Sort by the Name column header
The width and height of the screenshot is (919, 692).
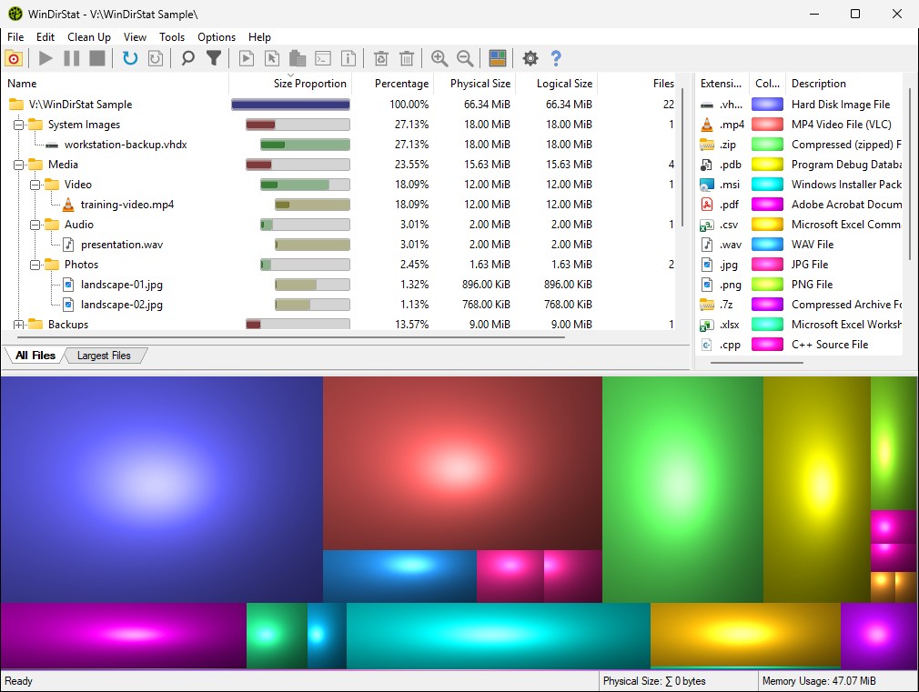click(x=116, y=84)
